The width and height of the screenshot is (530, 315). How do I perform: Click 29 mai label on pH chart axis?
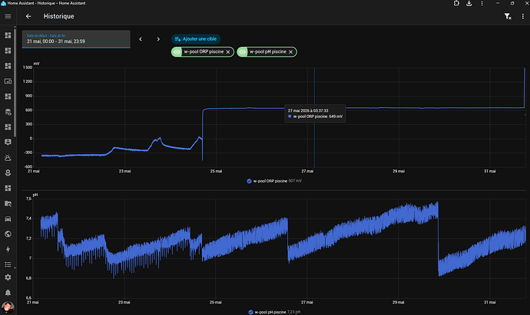point(398,303)
